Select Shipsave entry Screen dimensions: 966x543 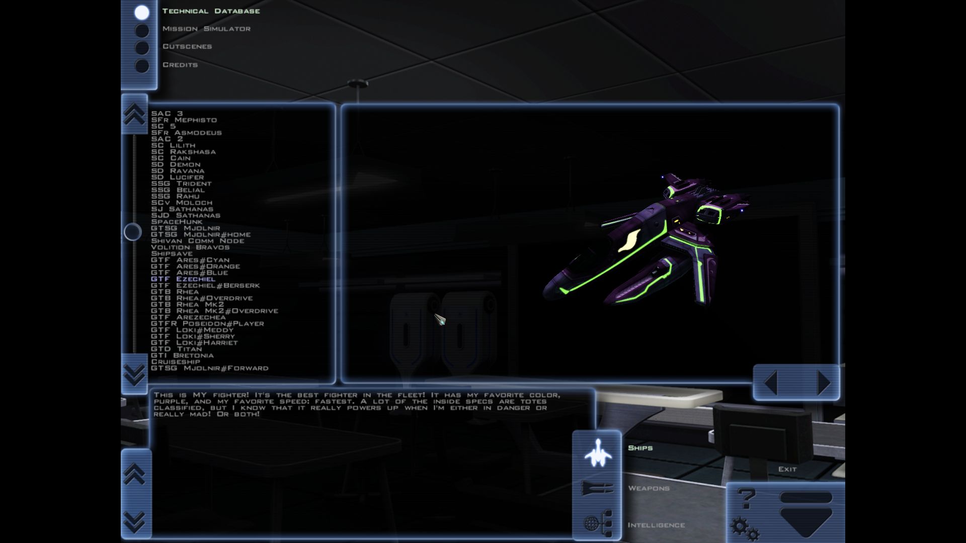point(172,254)
